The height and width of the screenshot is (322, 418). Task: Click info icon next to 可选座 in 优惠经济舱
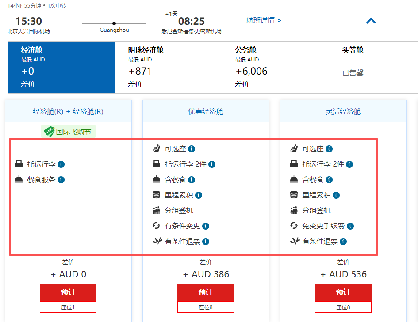pos(192,149)
